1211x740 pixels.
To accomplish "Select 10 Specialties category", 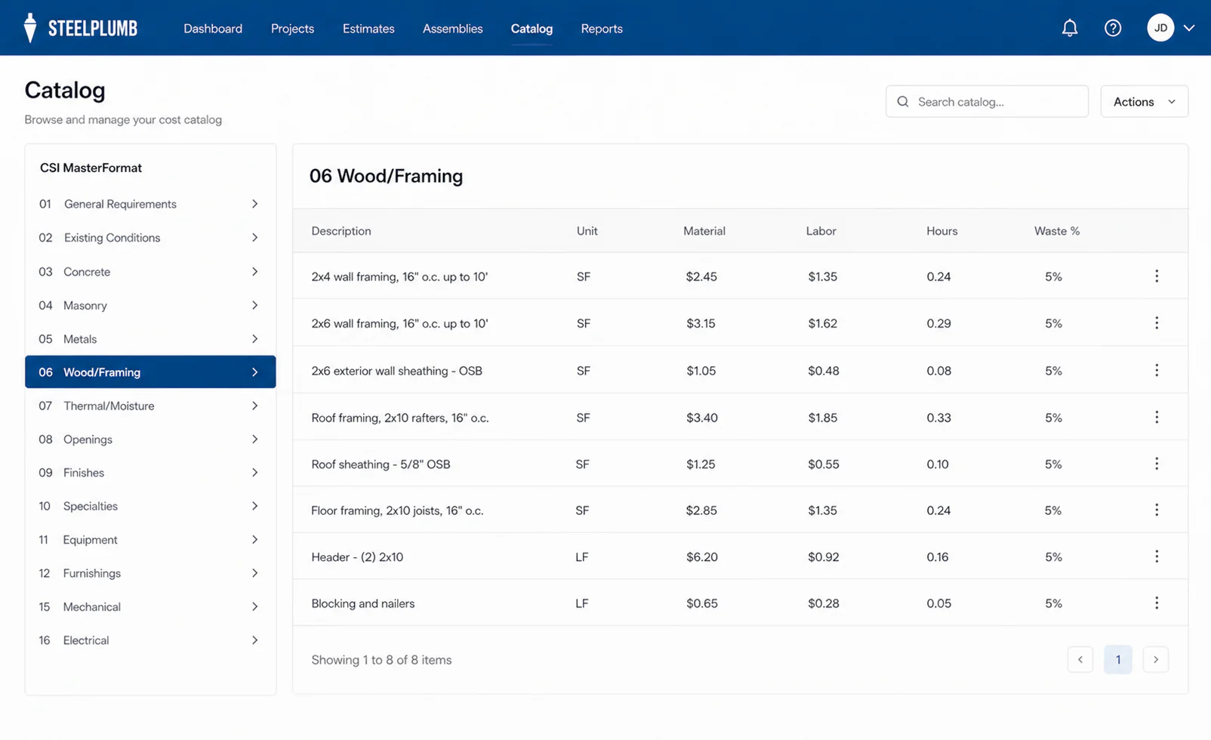I will (x=150, y=506).
